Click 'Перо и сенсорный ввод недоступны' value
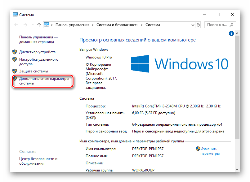Screen dimensions: 250x182 [x=178, y=132]
